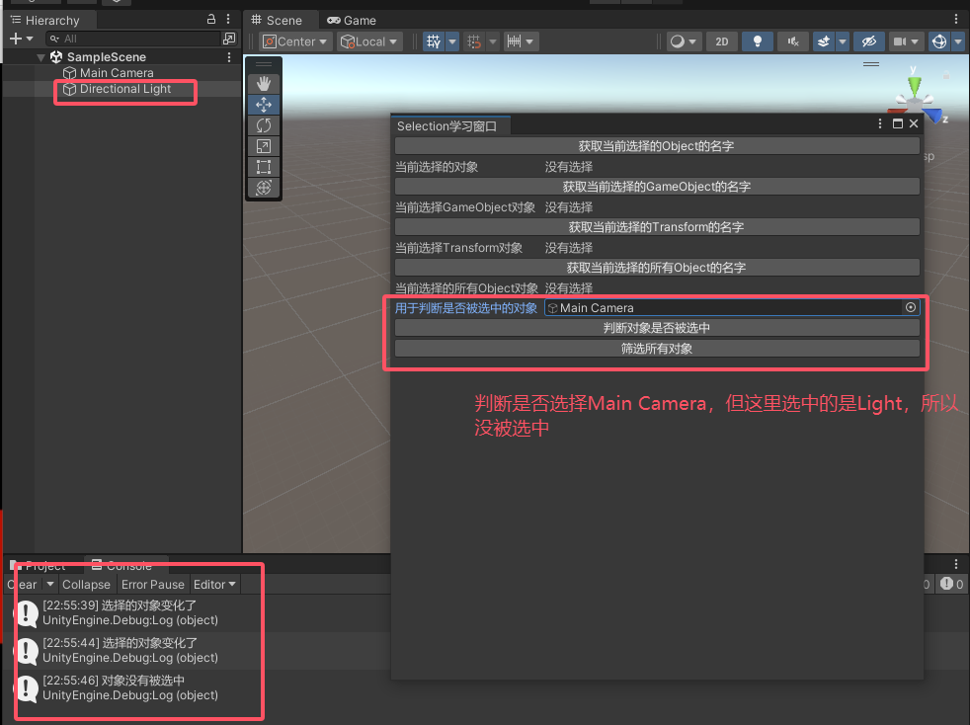The image size is (970, 725).
Task: Select the Rotate tool
Action: 262,124
